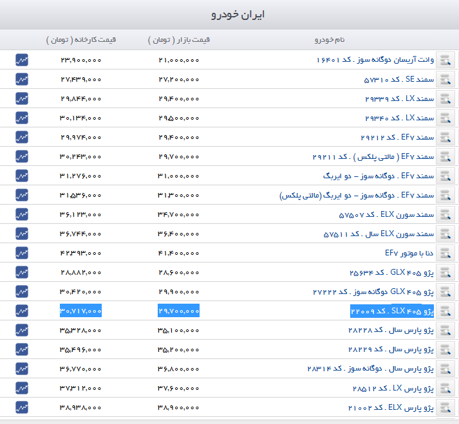
Task: Select market price ۳۱,۳۰۰,۰۰۰
Action: tap(178, 195)
